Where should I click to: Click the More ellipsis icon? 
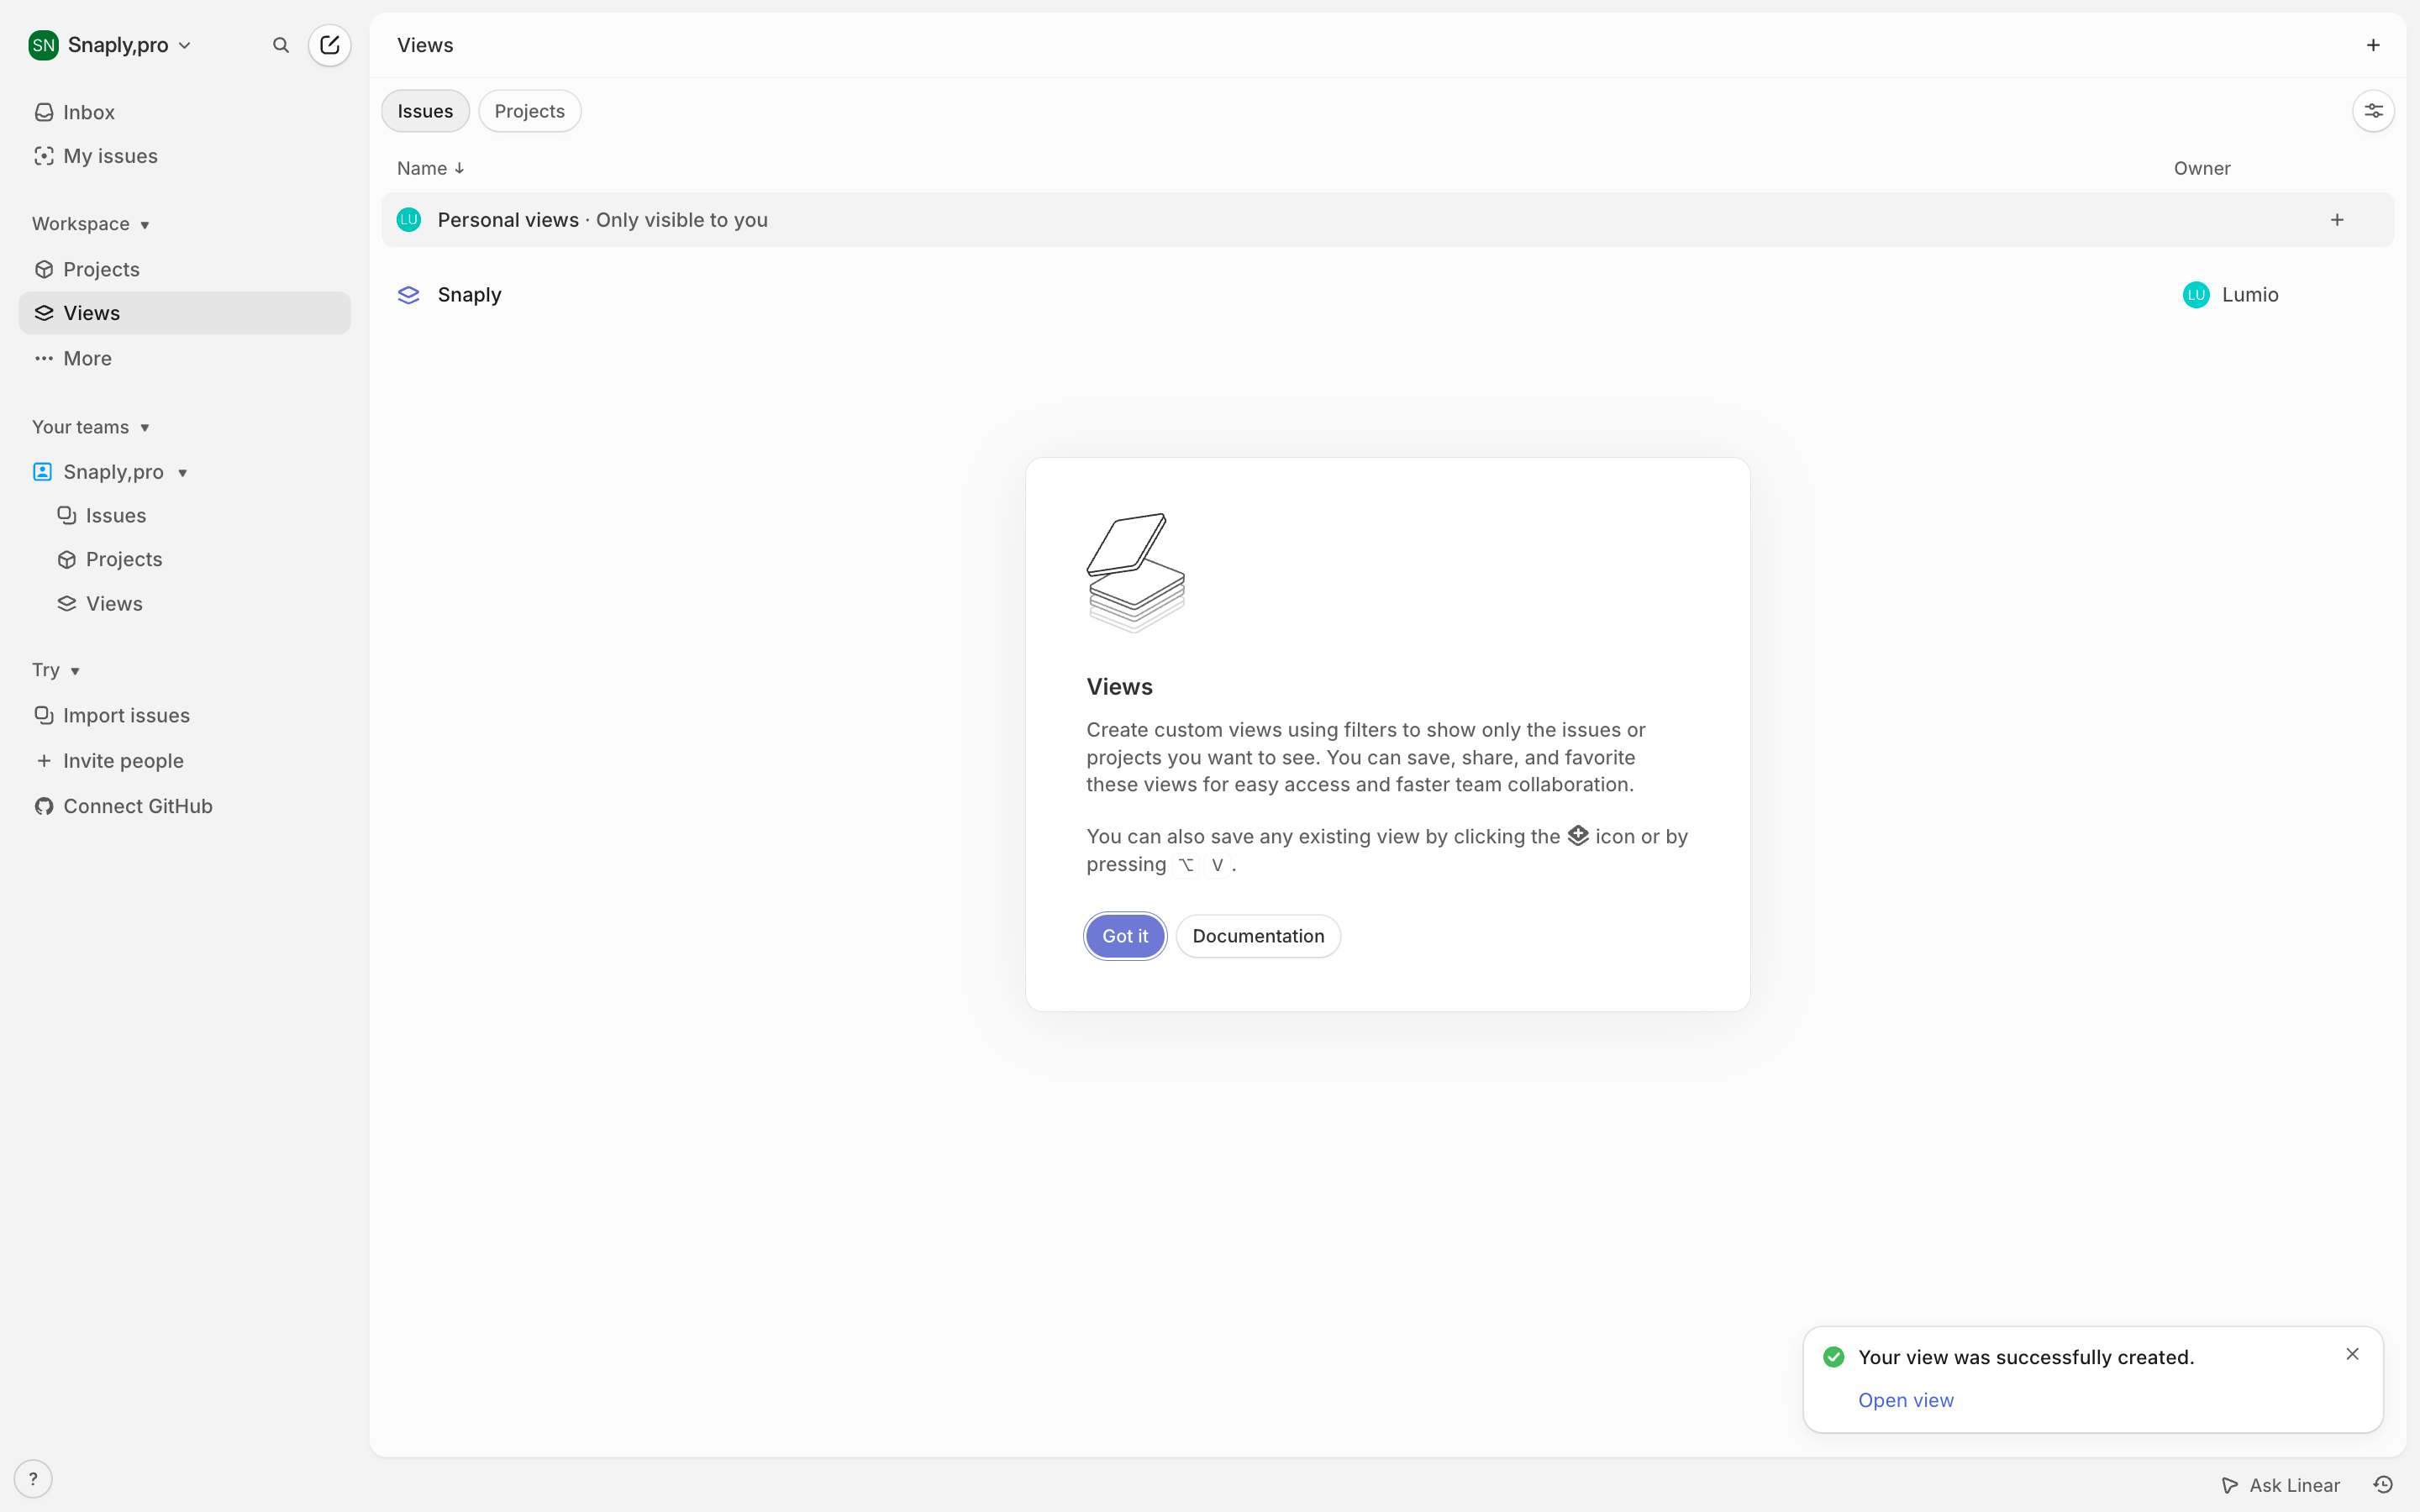(x=44, y=358)
